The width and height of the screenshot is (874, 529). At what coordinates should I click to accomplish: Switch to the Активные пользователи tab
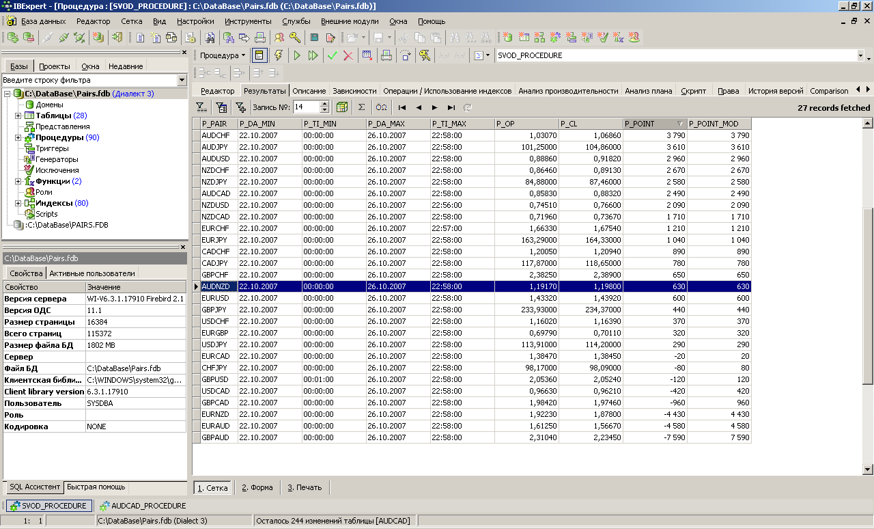(92, 273)
